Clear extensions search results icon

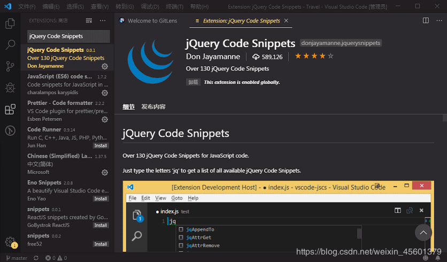[89, 21]
